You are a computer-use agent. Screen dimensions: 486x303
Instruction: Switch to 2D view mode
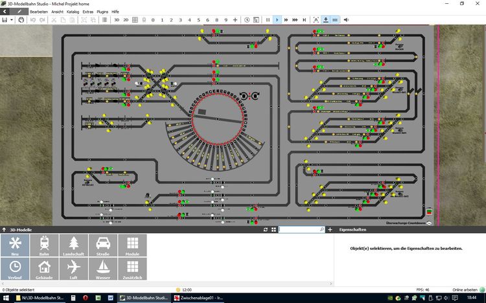(126, 20)
